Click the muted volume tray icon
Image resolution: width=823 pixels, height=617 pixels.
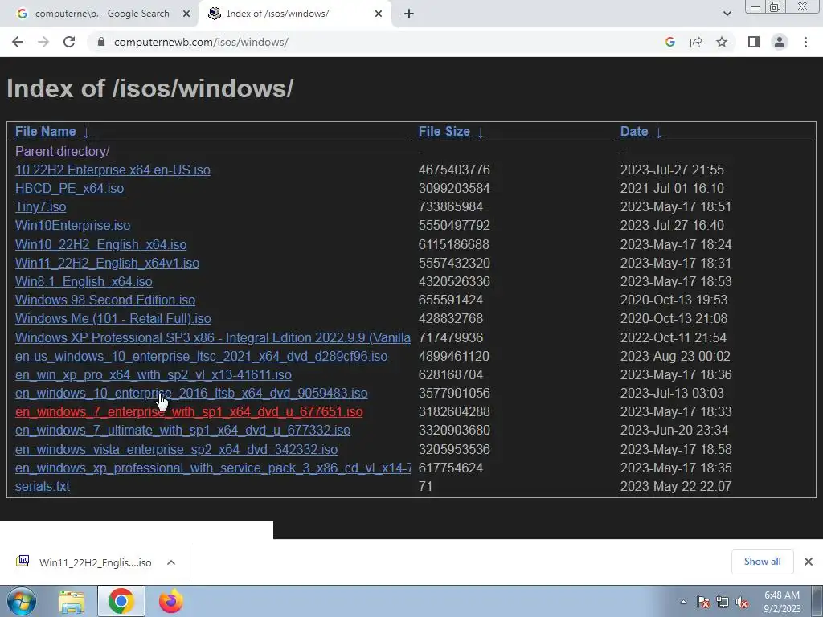click(x=742, y=602)
